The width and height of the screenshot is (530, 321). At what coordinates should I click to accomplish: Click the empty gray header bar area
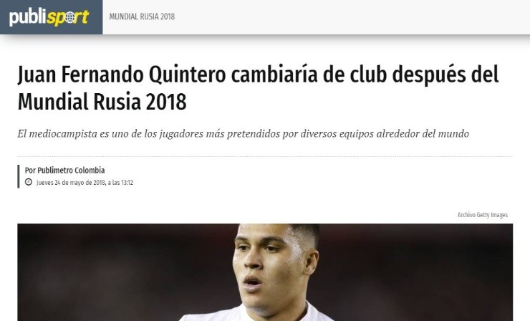pyautogui.click(x=352, y=17)
